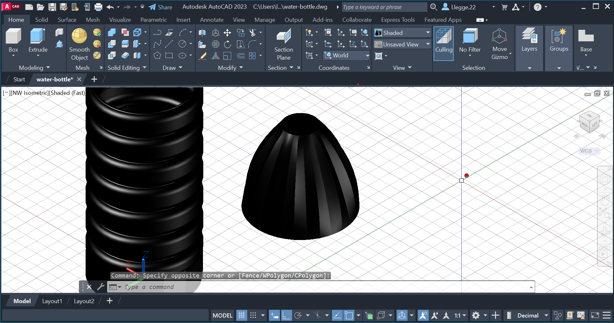Viewport: 614px width, 323px height.
Task: Click the MODEL space button
Action: (223, 315)
